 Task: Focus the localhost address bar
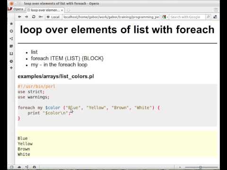111,17
